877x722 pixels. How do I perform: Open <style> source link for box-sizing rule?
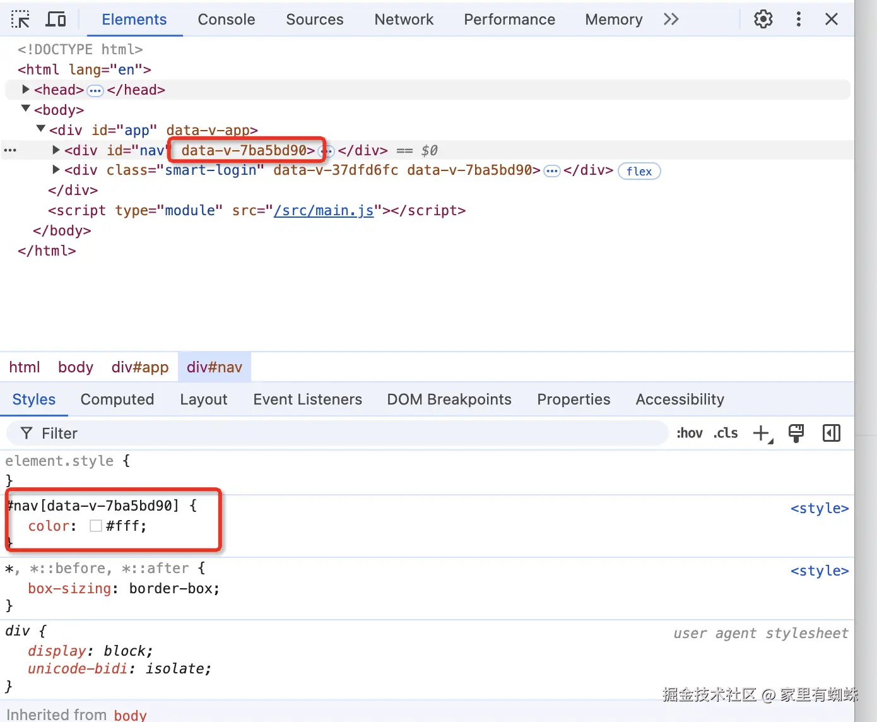(820, 571)
